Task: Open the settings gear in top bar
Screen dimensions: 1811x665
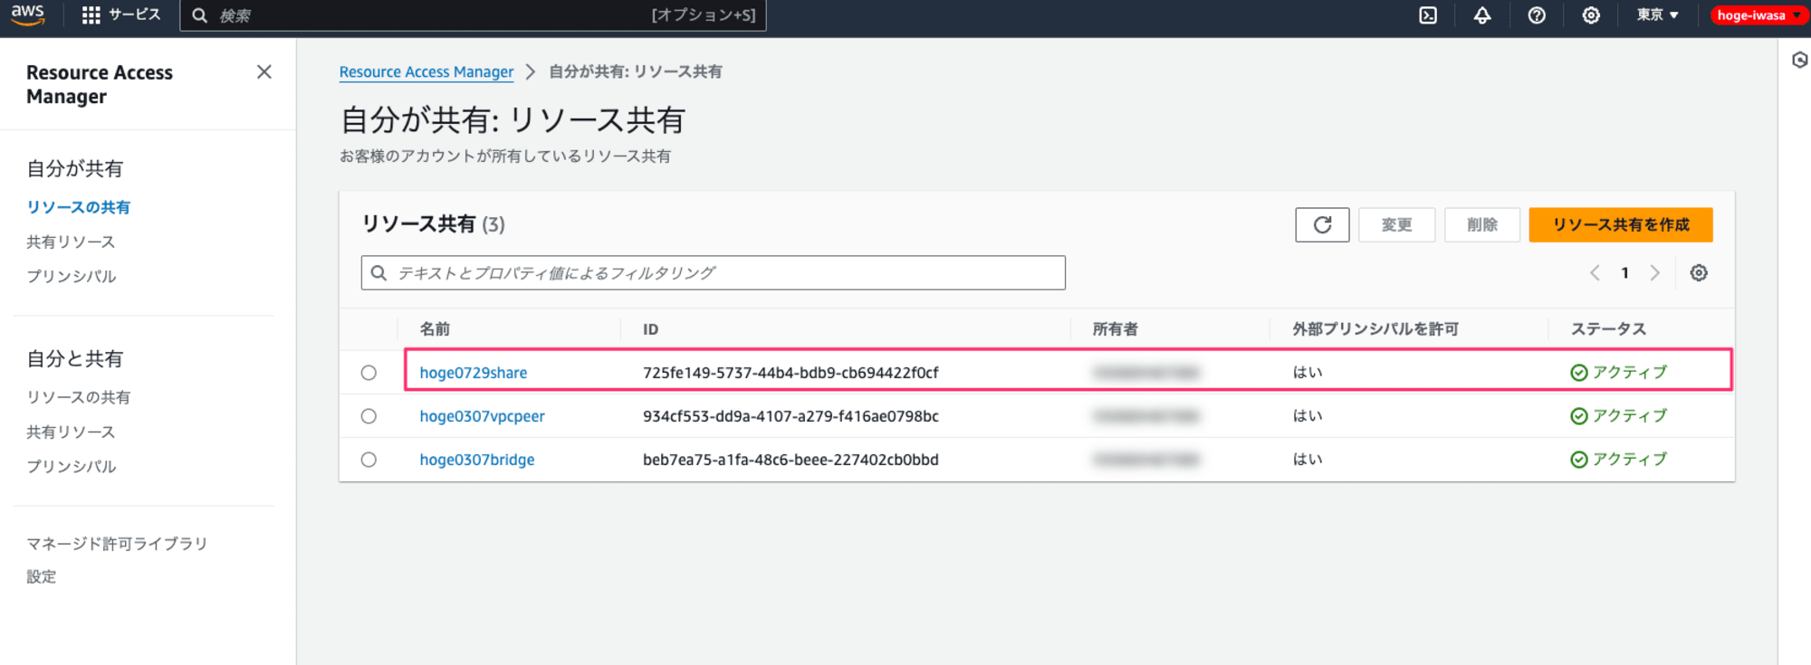Action: pos(1591,15)
